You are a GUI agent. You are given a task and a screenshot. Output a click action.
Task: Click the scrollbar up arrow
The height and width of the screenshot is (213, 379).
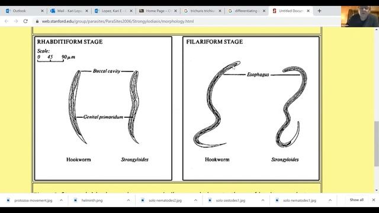click(x=377, y=30)
